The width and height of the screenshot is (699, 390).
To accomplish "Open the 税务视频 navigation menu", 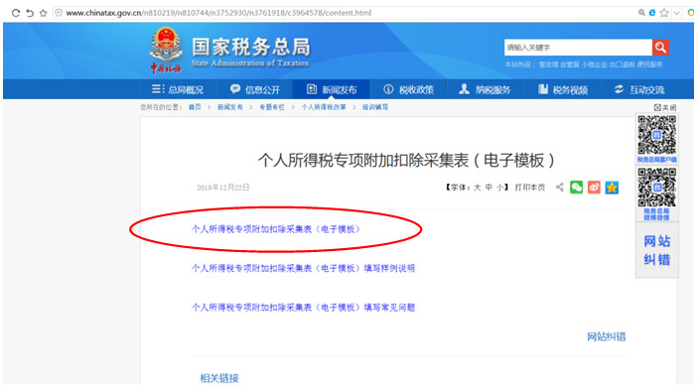I will (x=562, y=89).
